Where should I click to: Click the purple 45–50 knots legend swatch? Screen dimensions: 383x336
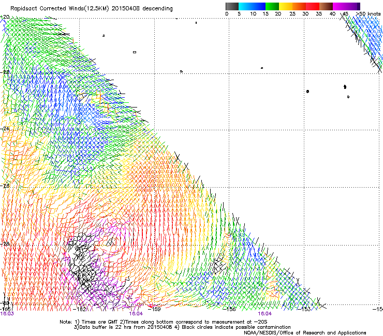point(353,6)
